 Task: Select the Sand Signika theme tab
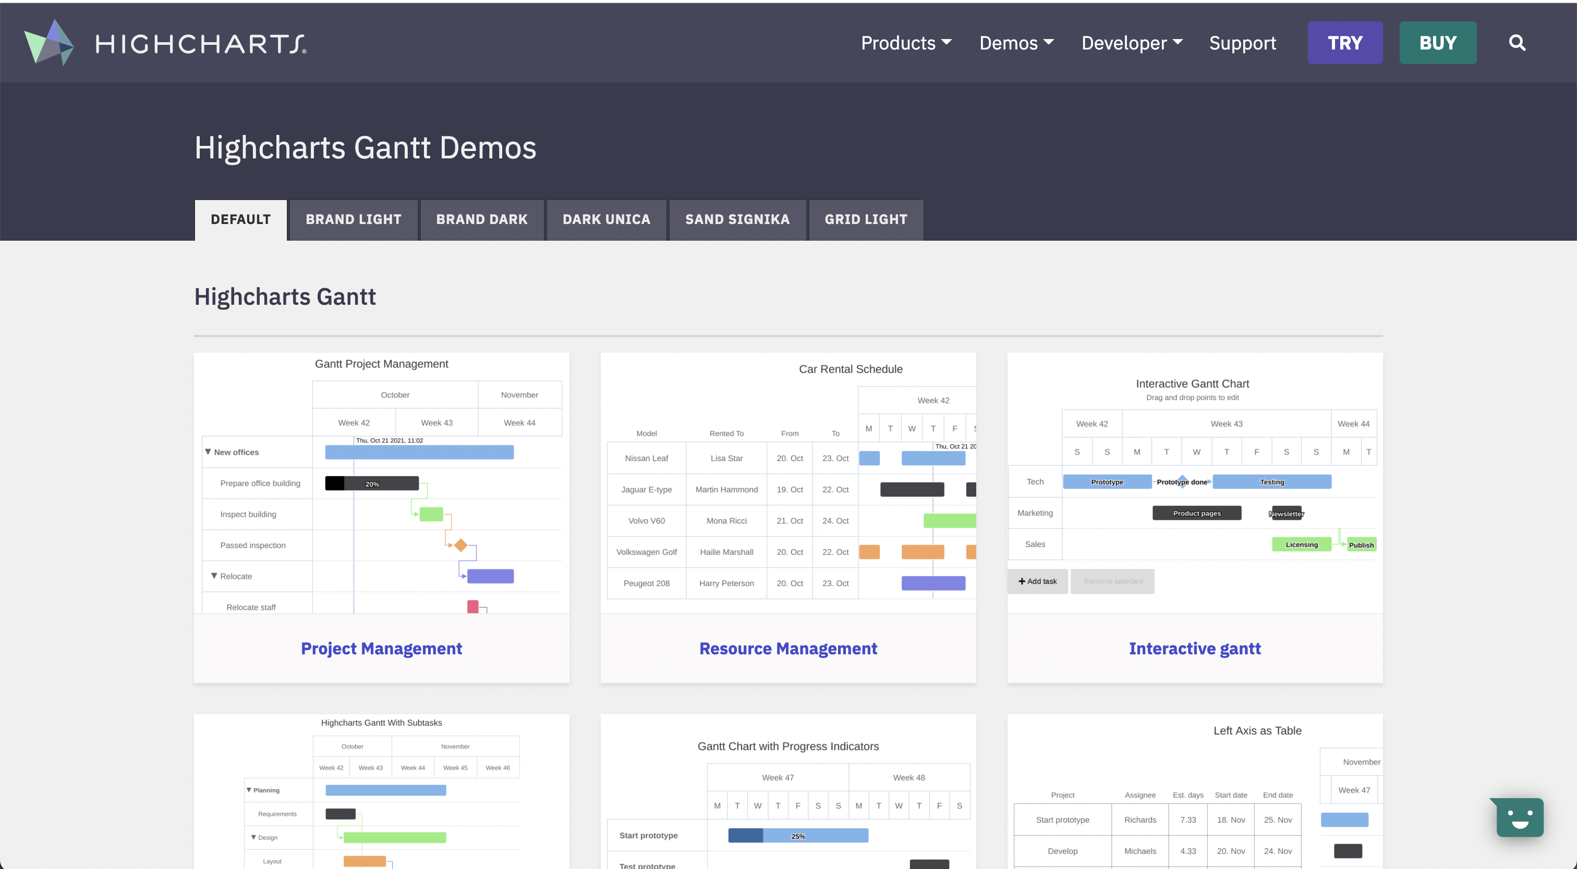(x=737, y=219)
